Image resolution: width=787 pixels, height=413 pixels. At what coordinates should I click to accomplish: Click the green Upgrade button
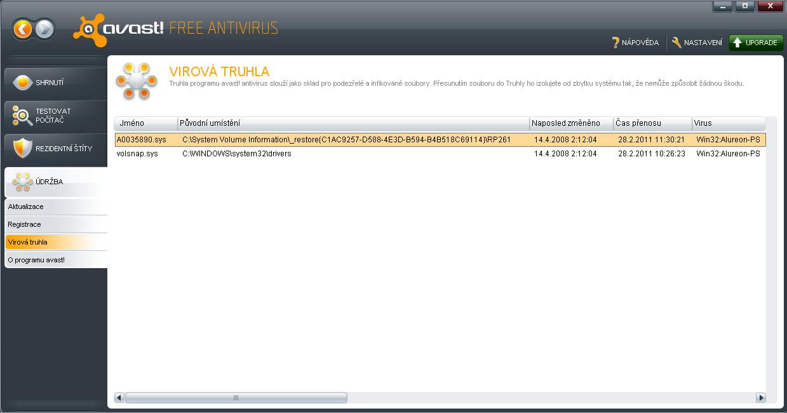pos(755,43)
